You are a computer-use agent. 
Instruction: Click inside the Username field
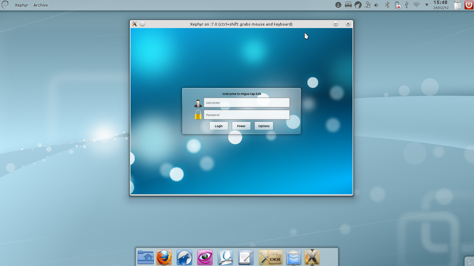246,103
